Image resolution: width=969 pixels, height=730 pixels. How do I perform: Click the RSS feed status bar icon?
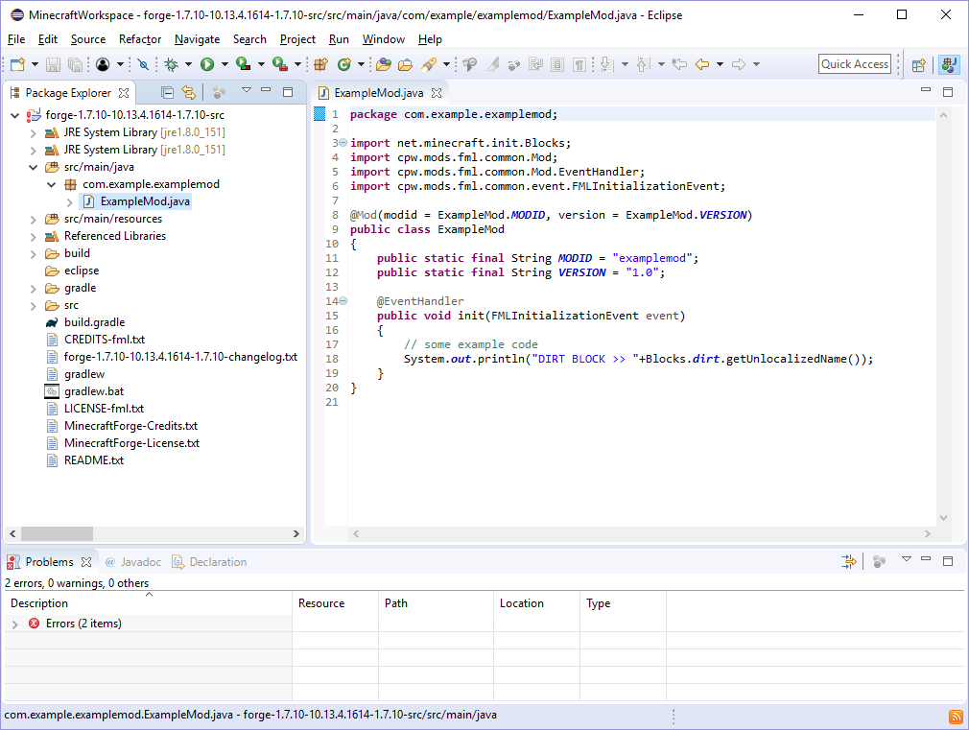956,717
